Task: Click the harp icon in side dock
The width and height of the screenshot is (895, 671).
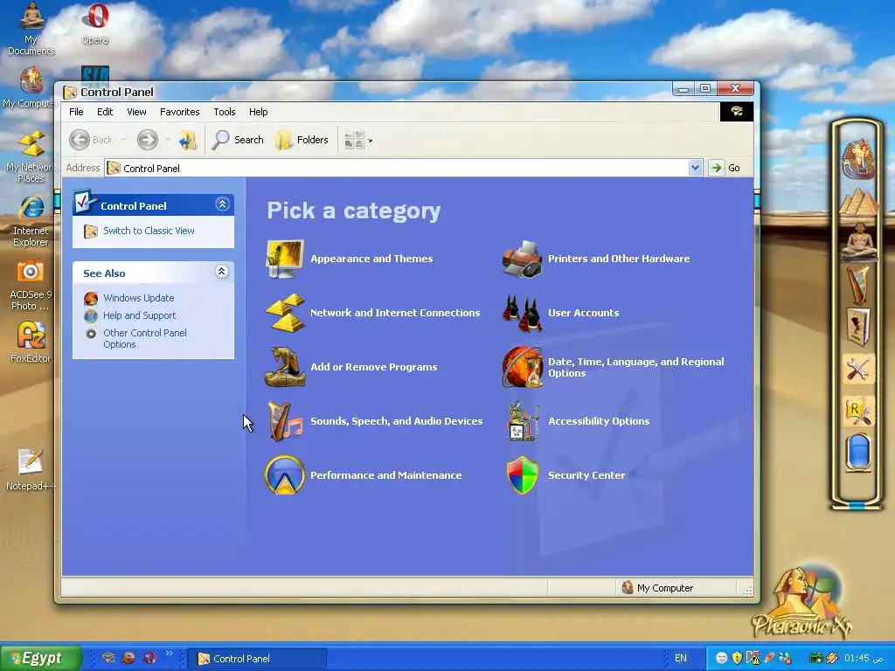Action: (x=857, y=286)
